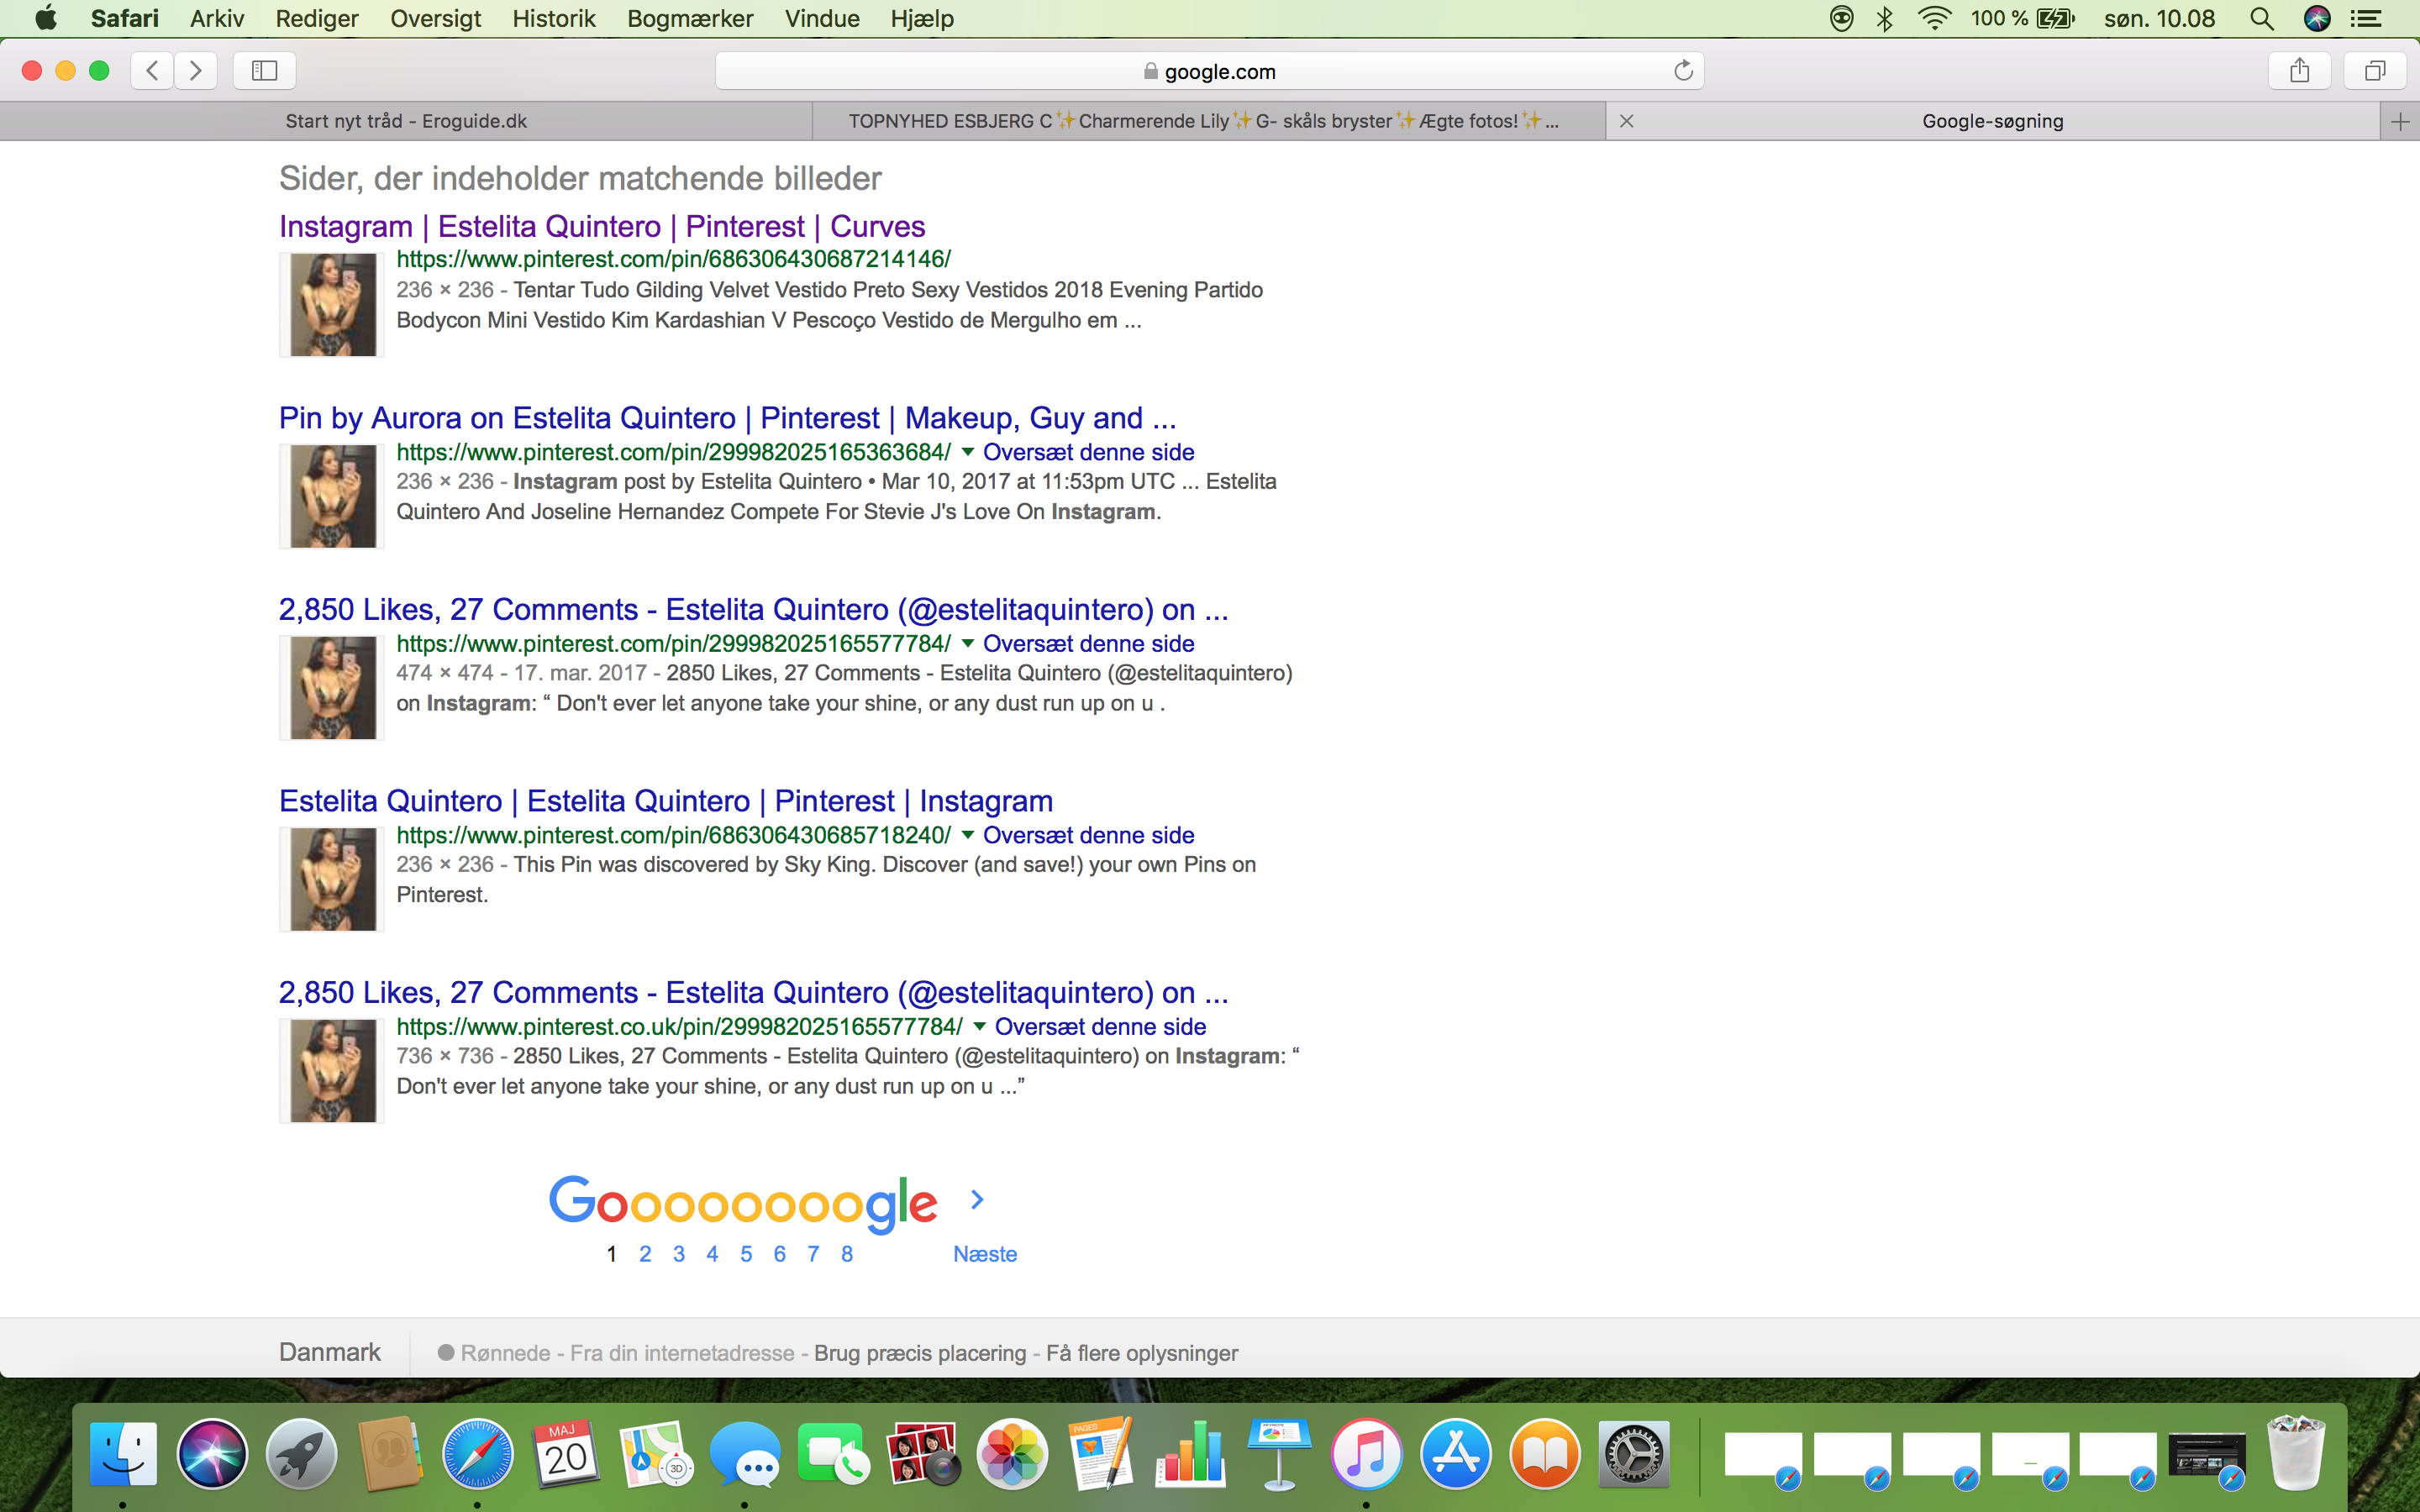The height and width of the screenshot is (1512, 2420).
Task: Click Brug præcis placering link
Action: (x=920, y=1353)
